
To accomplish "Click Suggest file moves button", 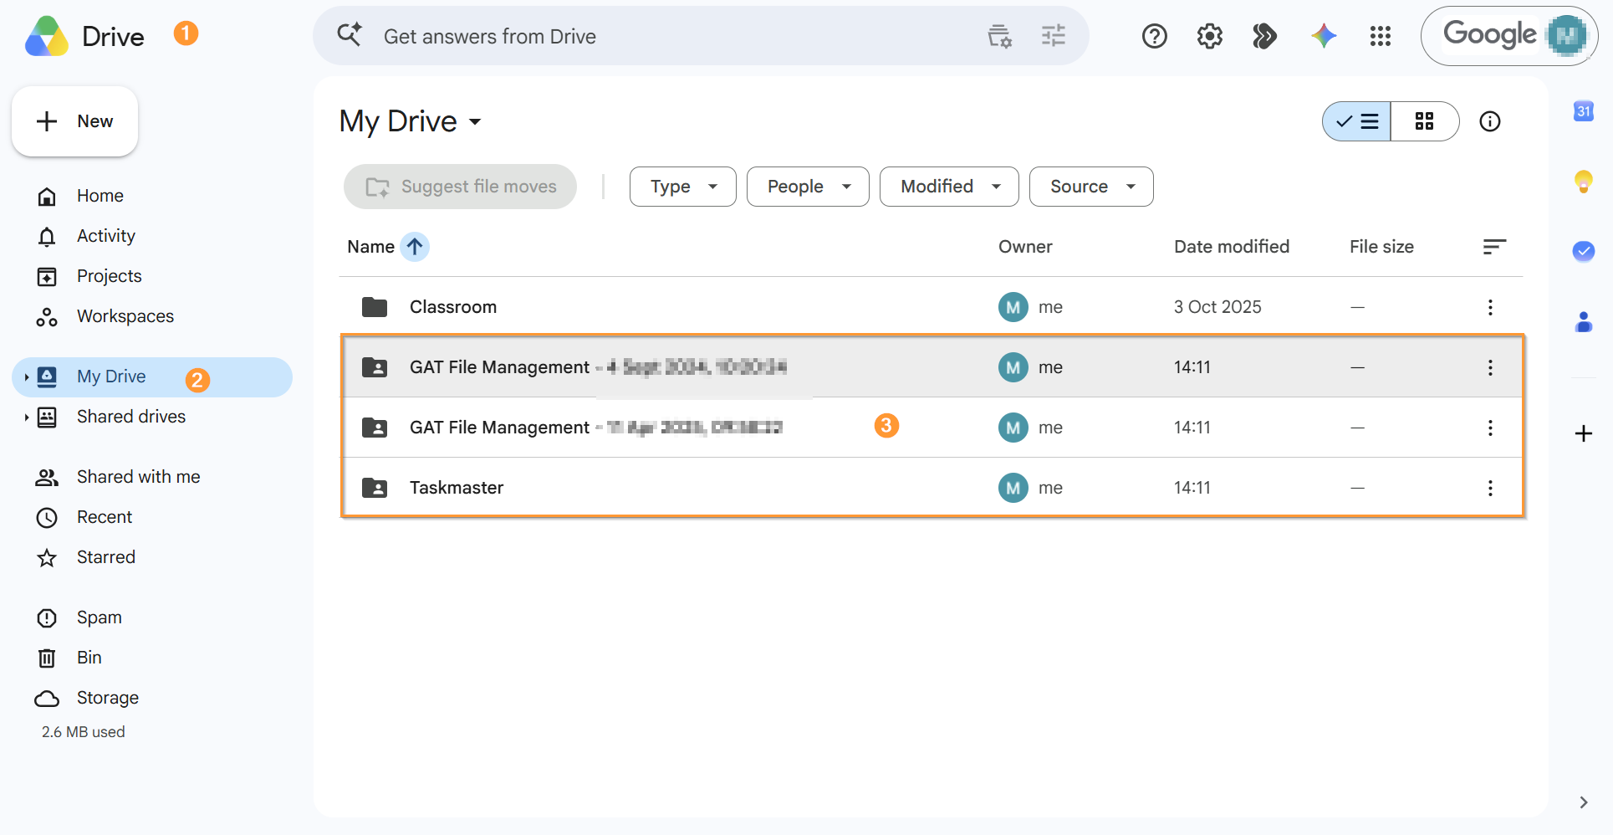I will 460,187.
